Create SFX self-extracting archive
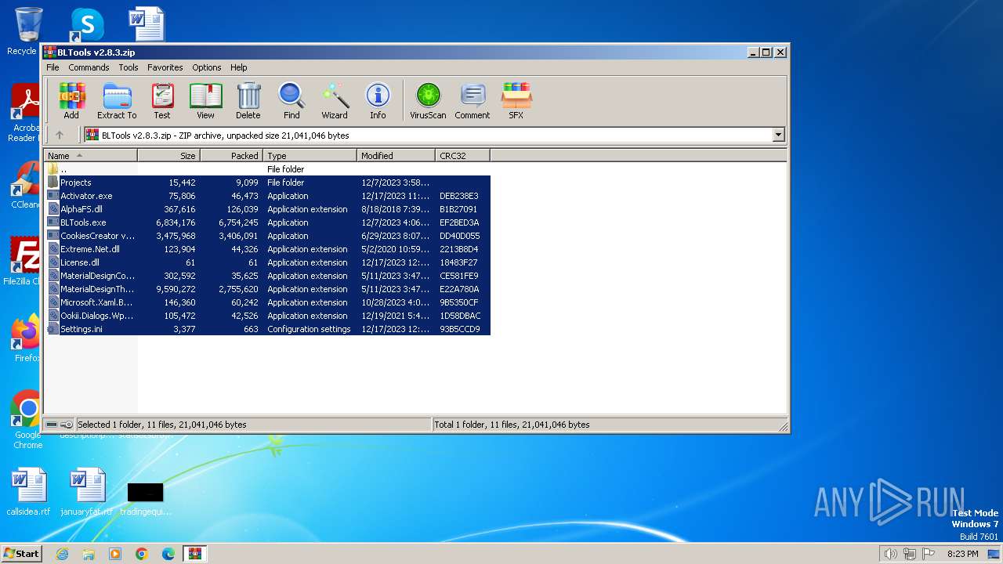The height and width of the screenshot is (564, 1003). (x=516, y=101)
